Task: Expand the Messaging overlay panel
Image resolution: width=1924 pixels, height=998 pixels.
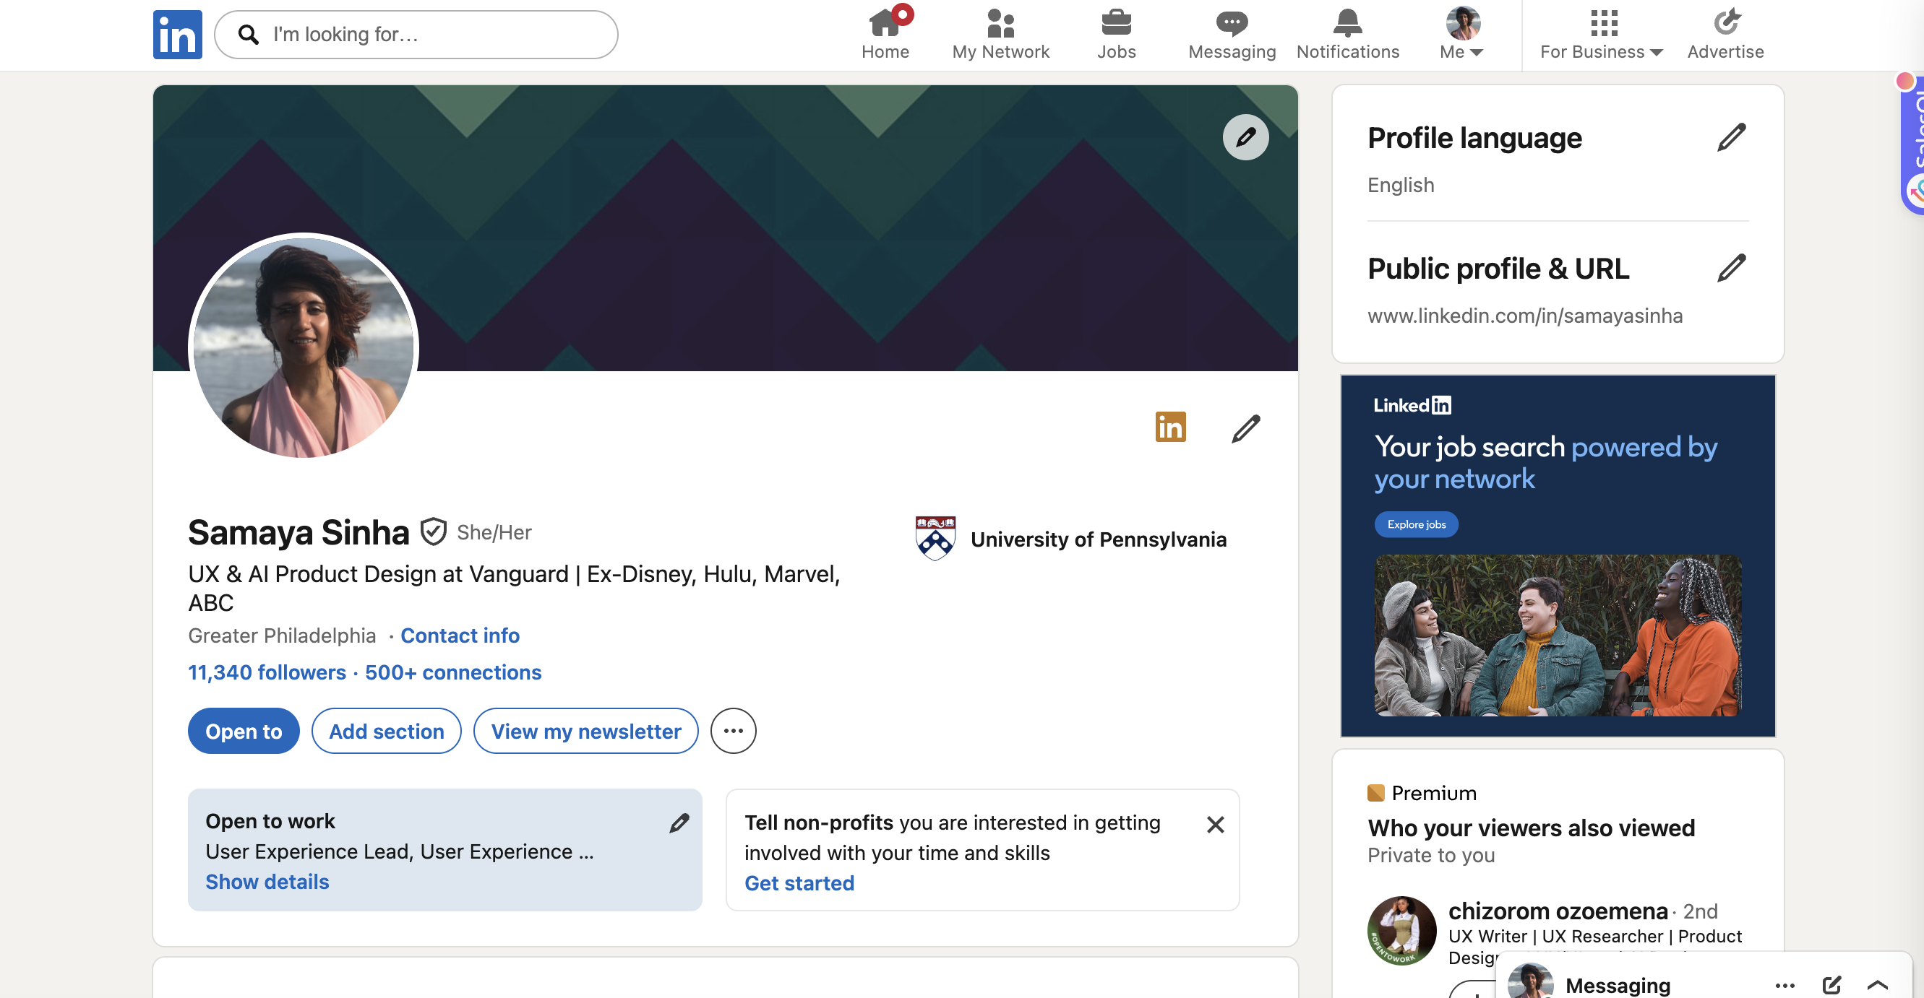Action: tap(1878, 985)
